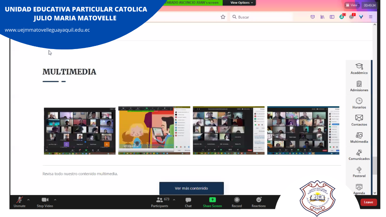
Task: Open Multimedia in side menu
Action: (x=359, y=138)
